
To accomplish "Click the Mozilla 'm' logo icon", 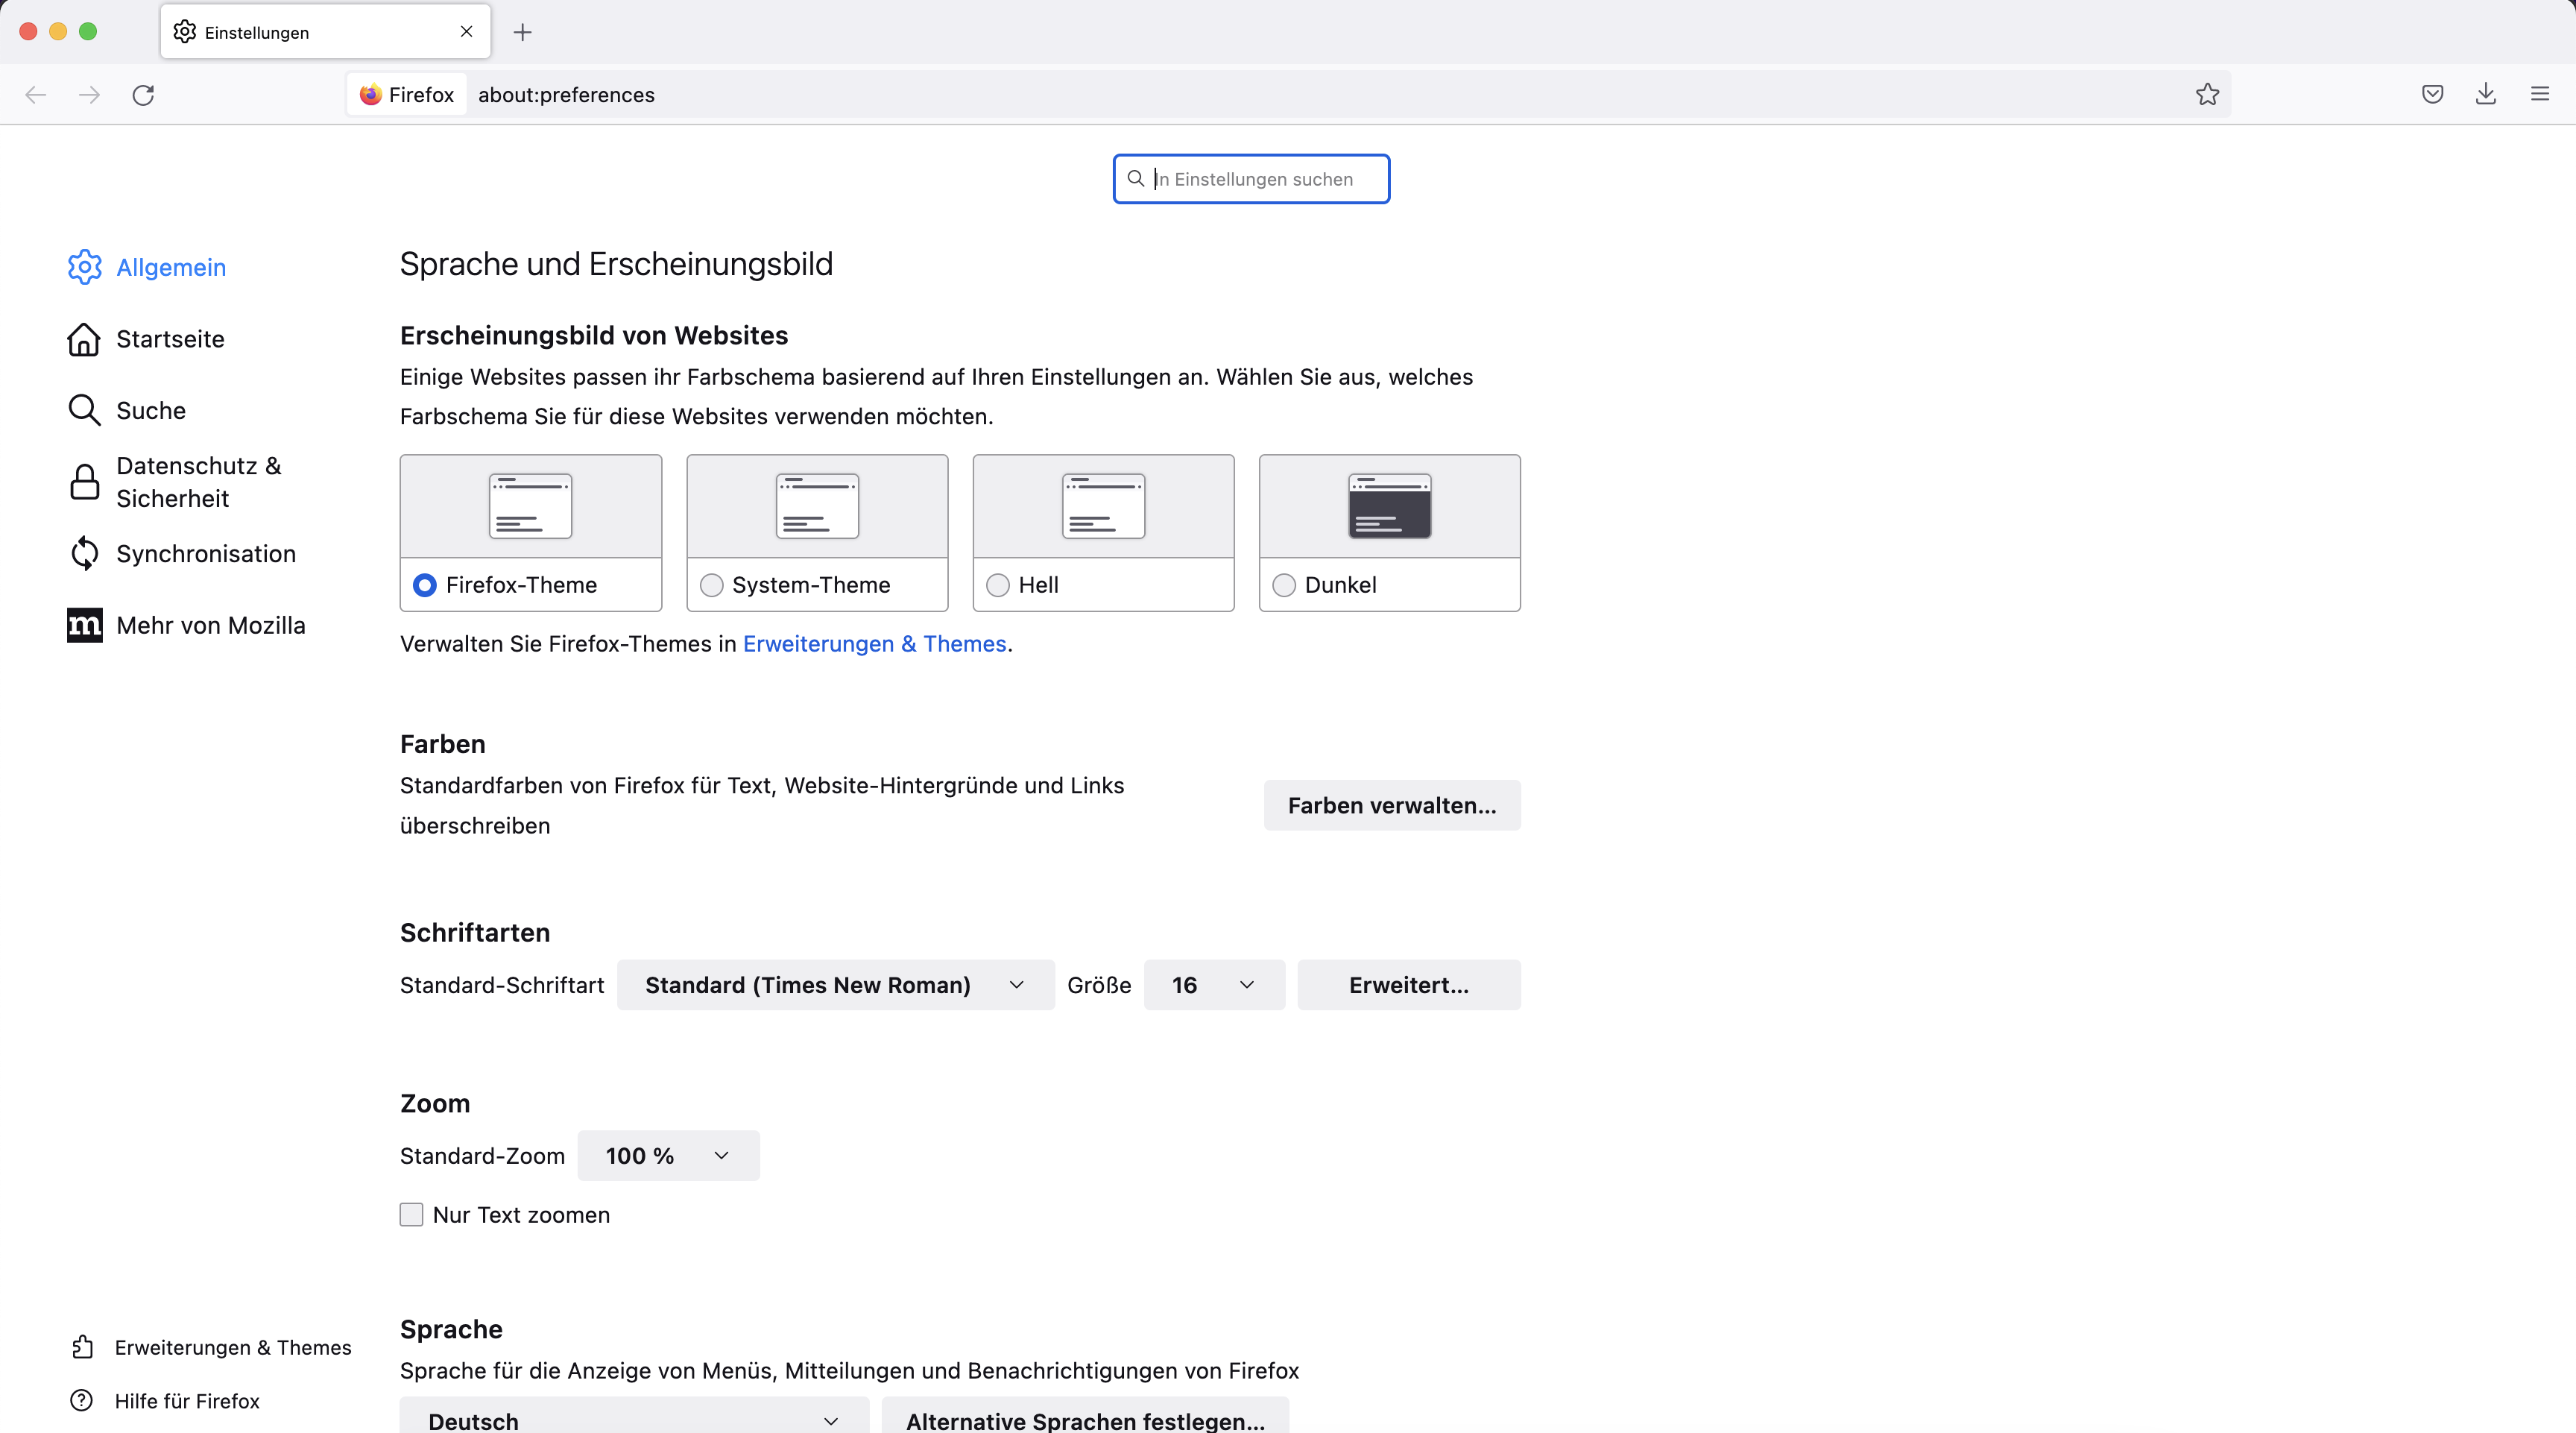I will click(85, 625).
